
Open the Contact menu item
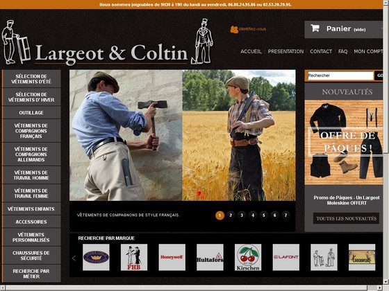click(x=321, y=51)
